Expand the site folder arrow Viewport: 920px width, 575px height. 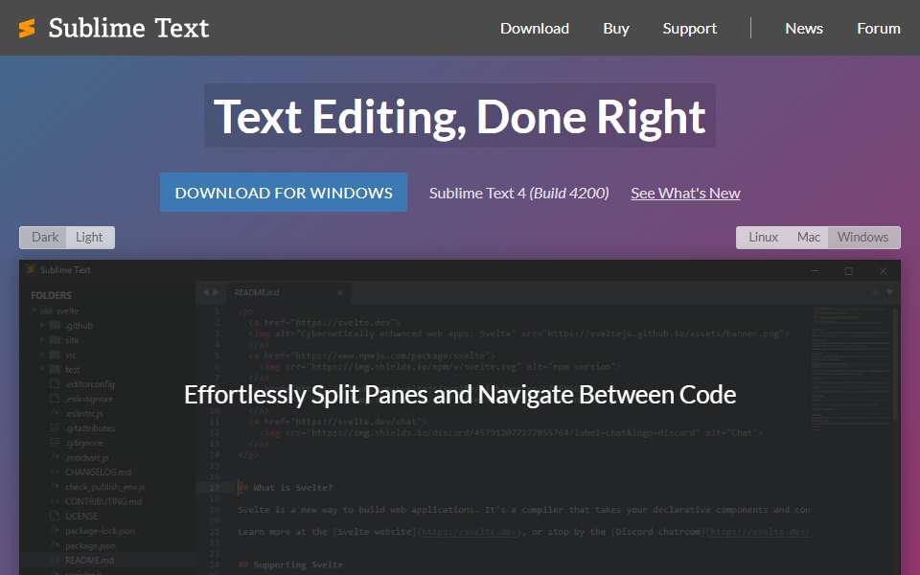point(42,339)
